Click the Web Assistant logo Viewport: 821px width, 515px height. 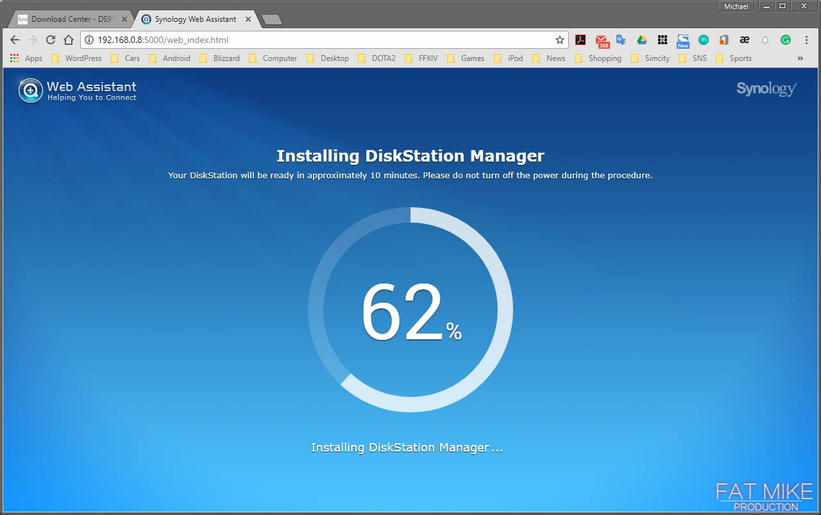[78, 90]
